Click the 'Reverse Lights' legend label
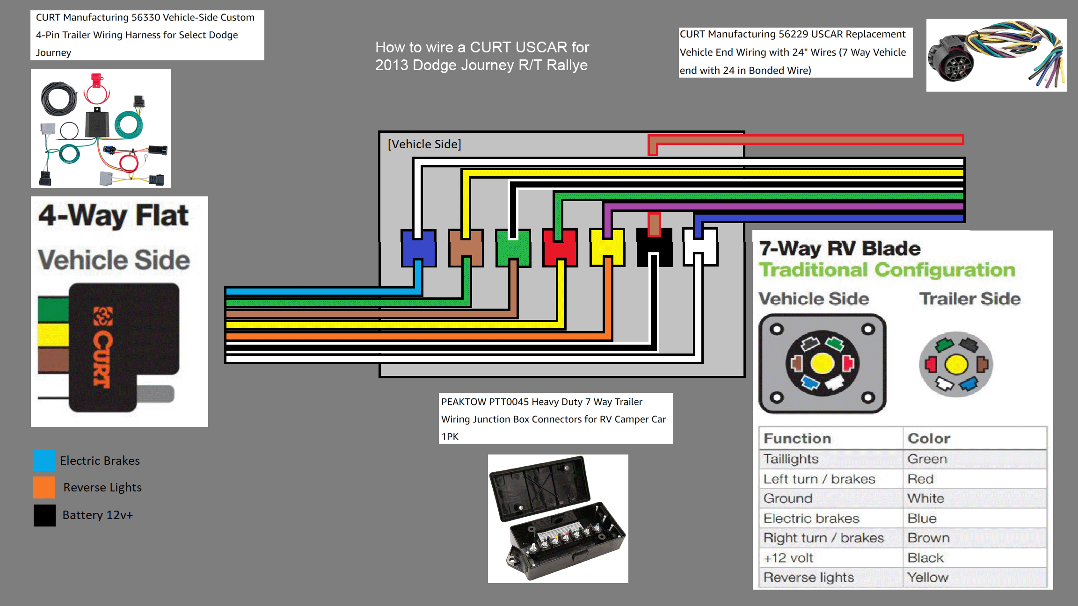Viewport: 1078px width, 606px height. click(102, 487)
